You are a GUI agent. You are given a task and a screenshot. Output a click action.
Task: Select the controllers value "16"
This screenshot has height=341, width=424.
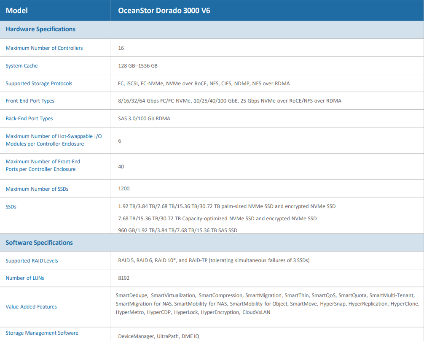coord(121,48)
